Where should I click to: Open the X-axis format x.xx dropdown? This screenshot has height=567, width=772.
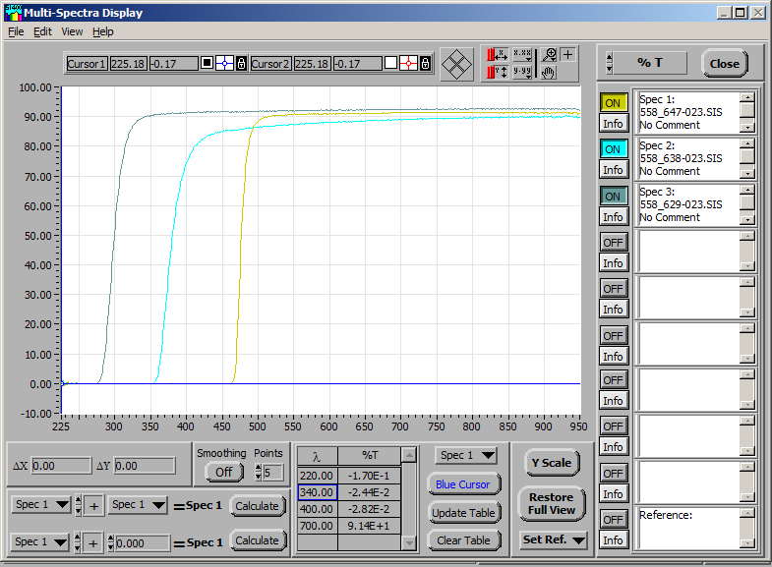tap(523, 55)
